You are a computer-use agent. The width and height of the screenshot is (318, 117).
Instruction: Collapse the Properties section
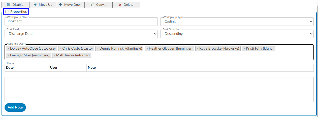[7, 12]
